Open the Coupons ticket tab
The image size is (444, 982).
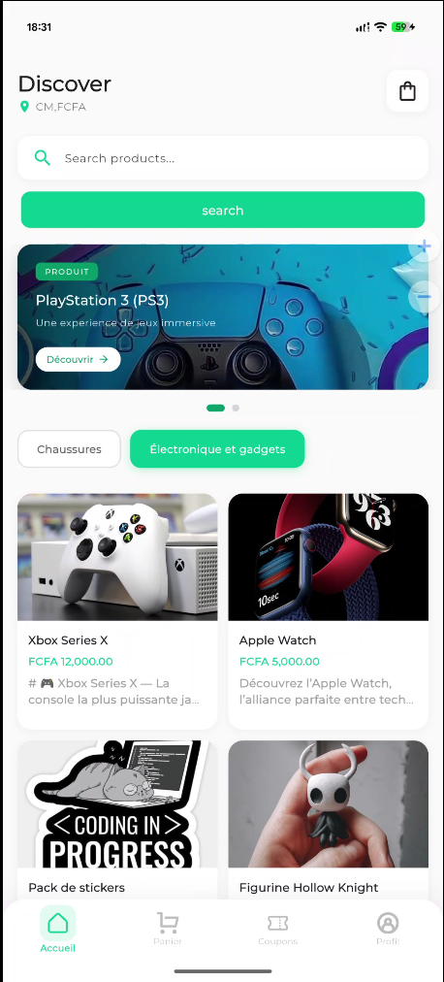coord(277,929)
